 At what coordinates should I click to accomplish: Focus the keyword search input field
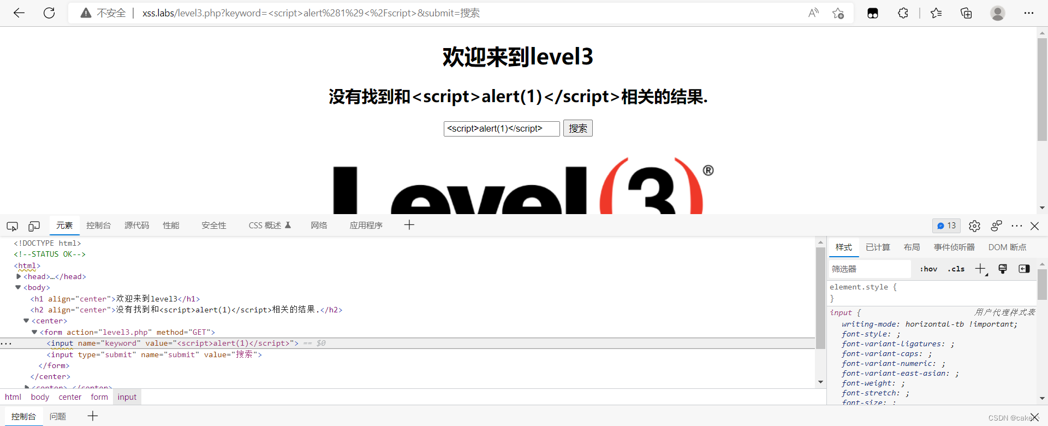[x=502, y=128]
